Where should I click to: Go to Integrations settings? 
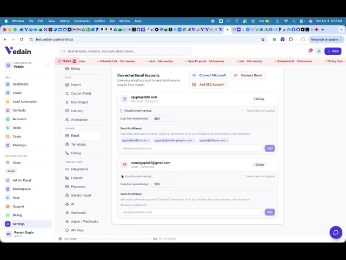[x=79, y=169]
